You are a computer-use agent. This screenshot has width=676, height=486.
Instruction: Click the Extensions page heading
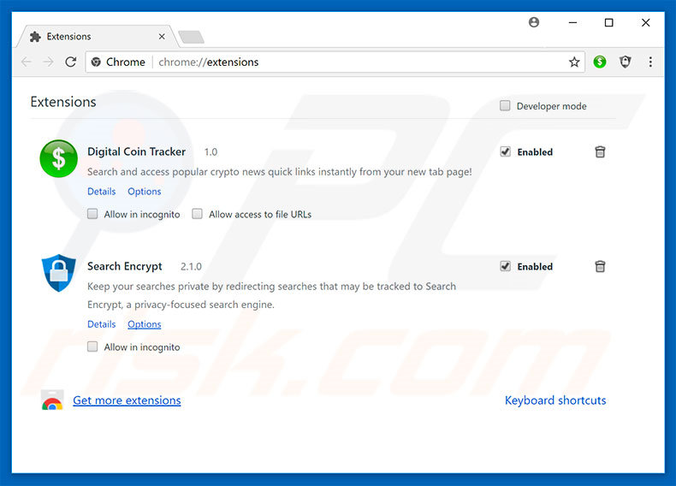(63, 102)
